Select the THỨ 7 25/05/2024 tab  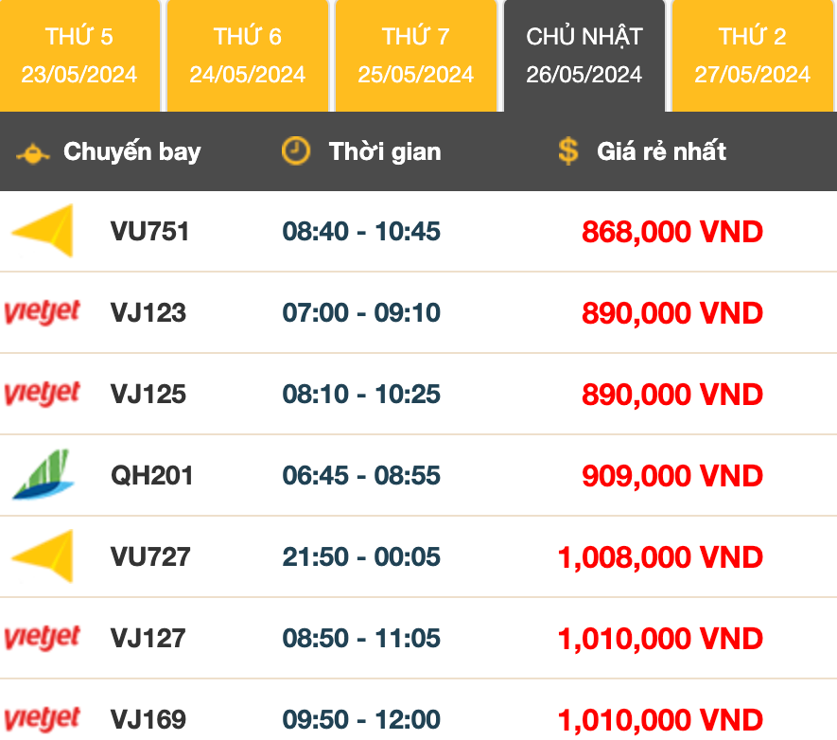click(416, 55)
